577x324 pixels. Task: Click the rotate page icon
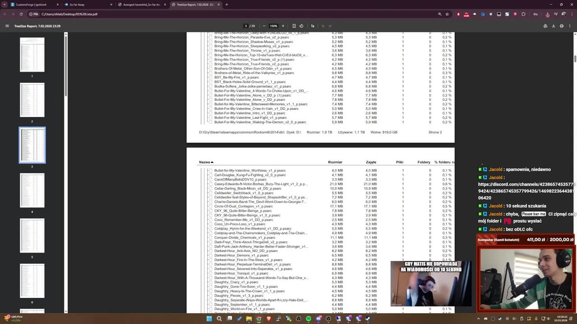(301, 26)
